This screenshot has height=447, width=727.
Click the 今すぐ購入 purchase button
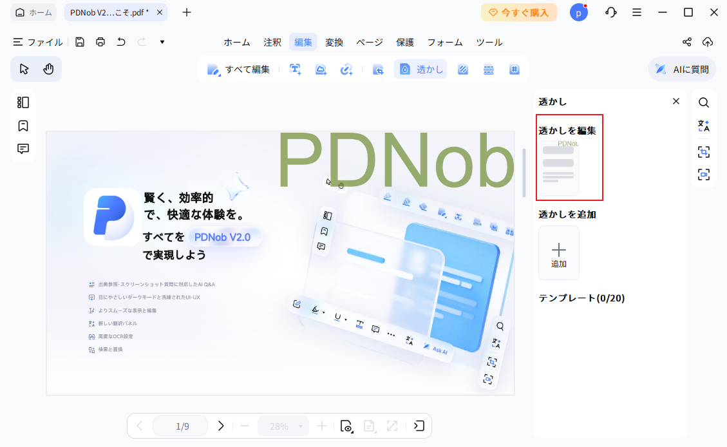(519, 12)
